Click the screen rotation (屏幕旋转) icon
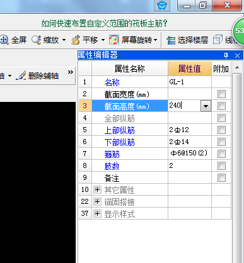The height and width of the screenshot is (263, 244). tap(114, 40)
